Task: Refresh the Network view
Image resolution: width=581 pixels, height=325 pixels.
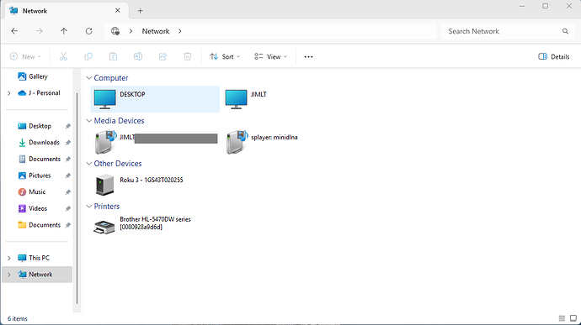Action: [88, 31]
